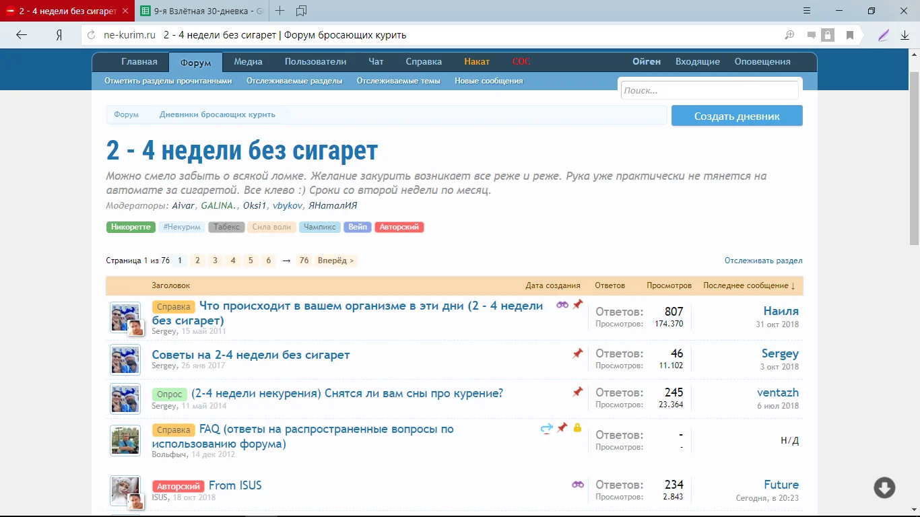This screenshot has width=920, height=517.
Task: Click the lock icon on the FAQ thread
Action: point(577,427)
